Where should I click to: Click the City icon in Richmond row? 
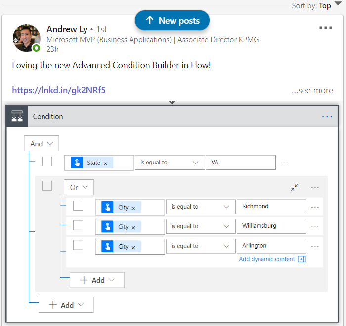(x=107, y=207)
